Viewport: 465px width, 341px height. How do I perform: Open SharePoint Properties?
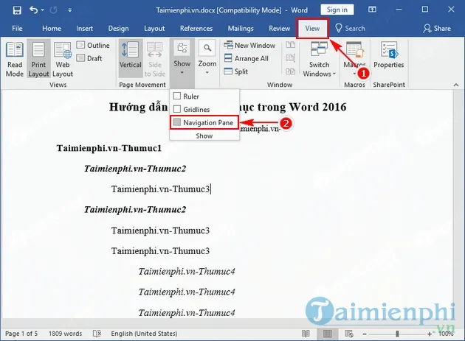point(388,57)
